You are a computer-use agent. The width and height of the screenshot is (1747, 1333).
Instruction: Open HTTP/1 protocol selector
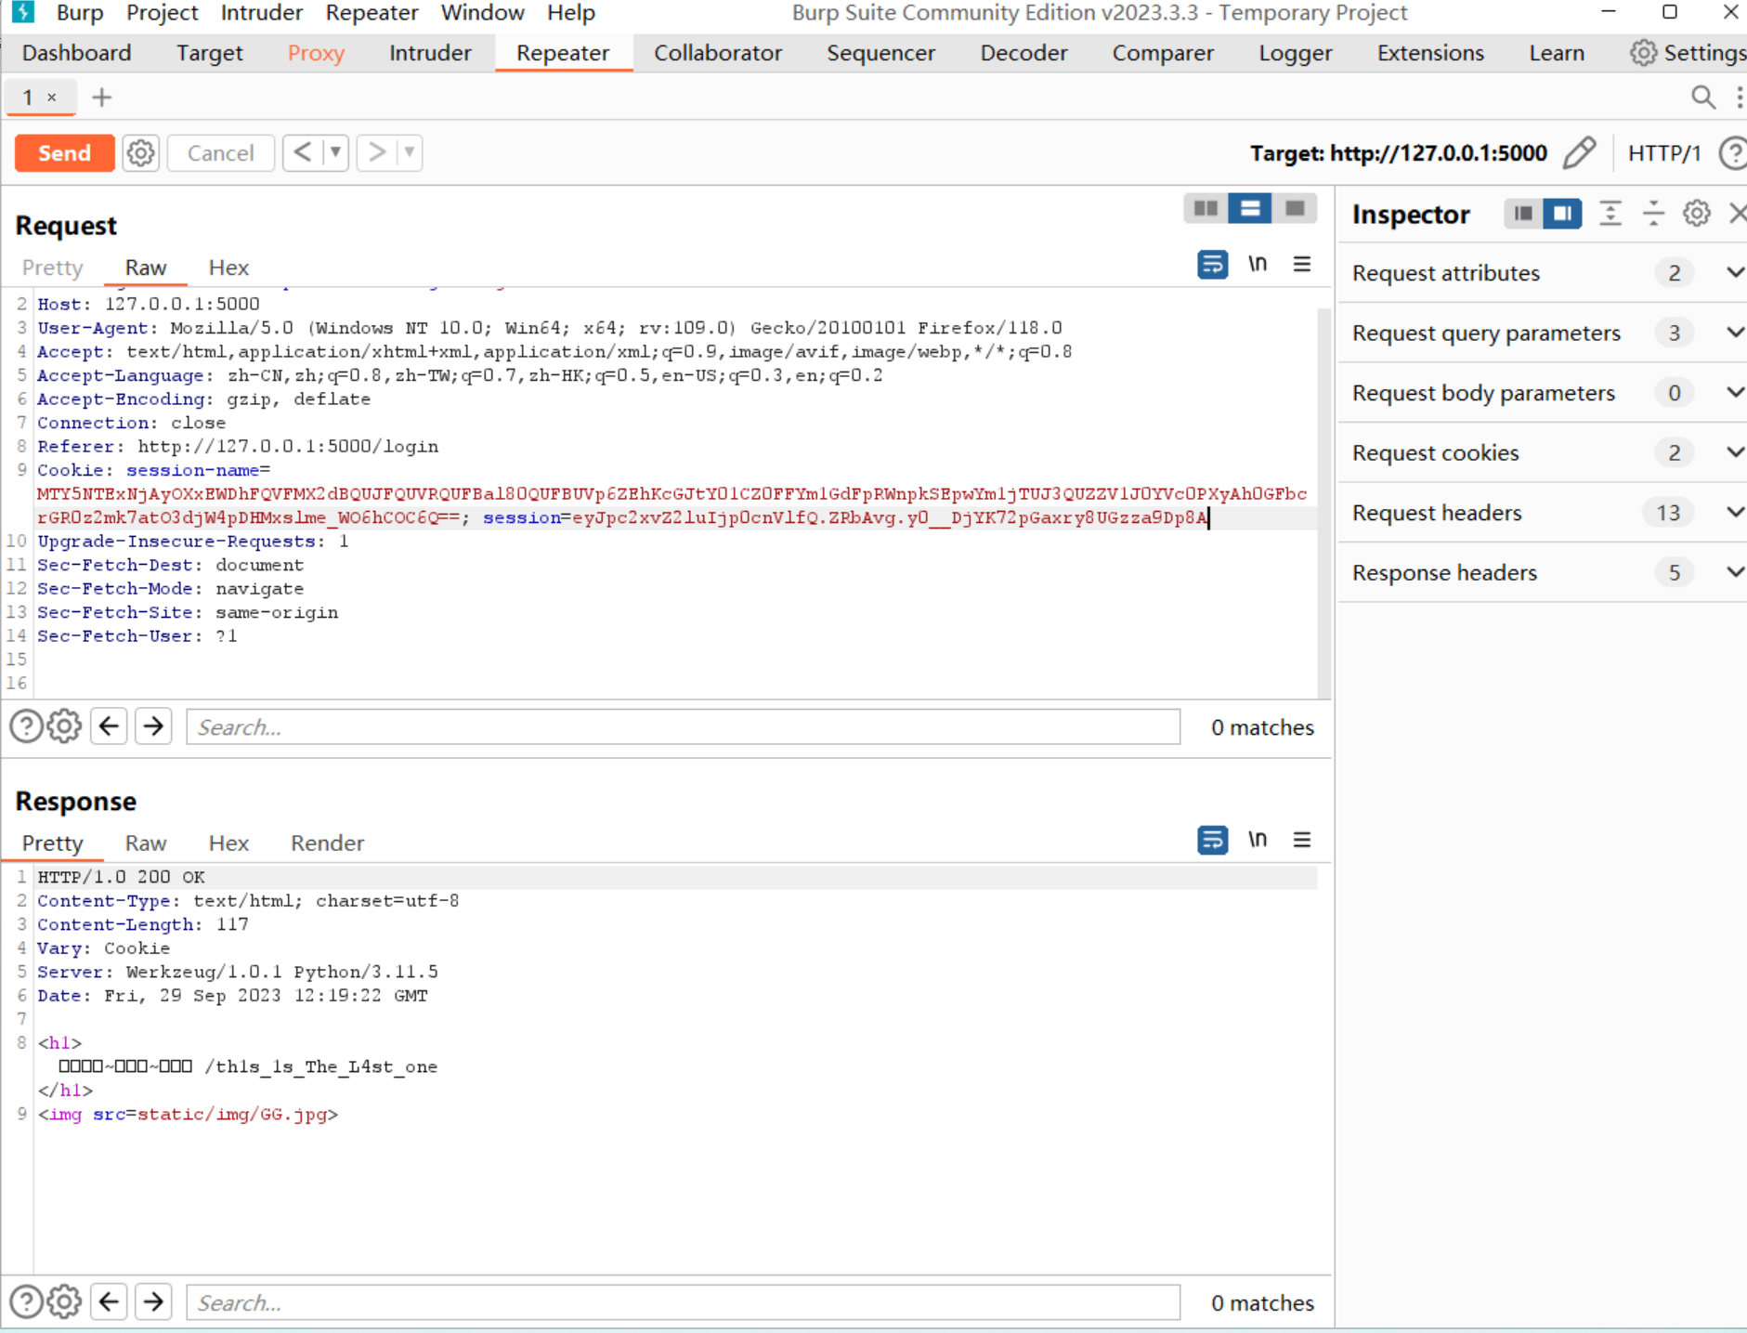click(1664, 153)
